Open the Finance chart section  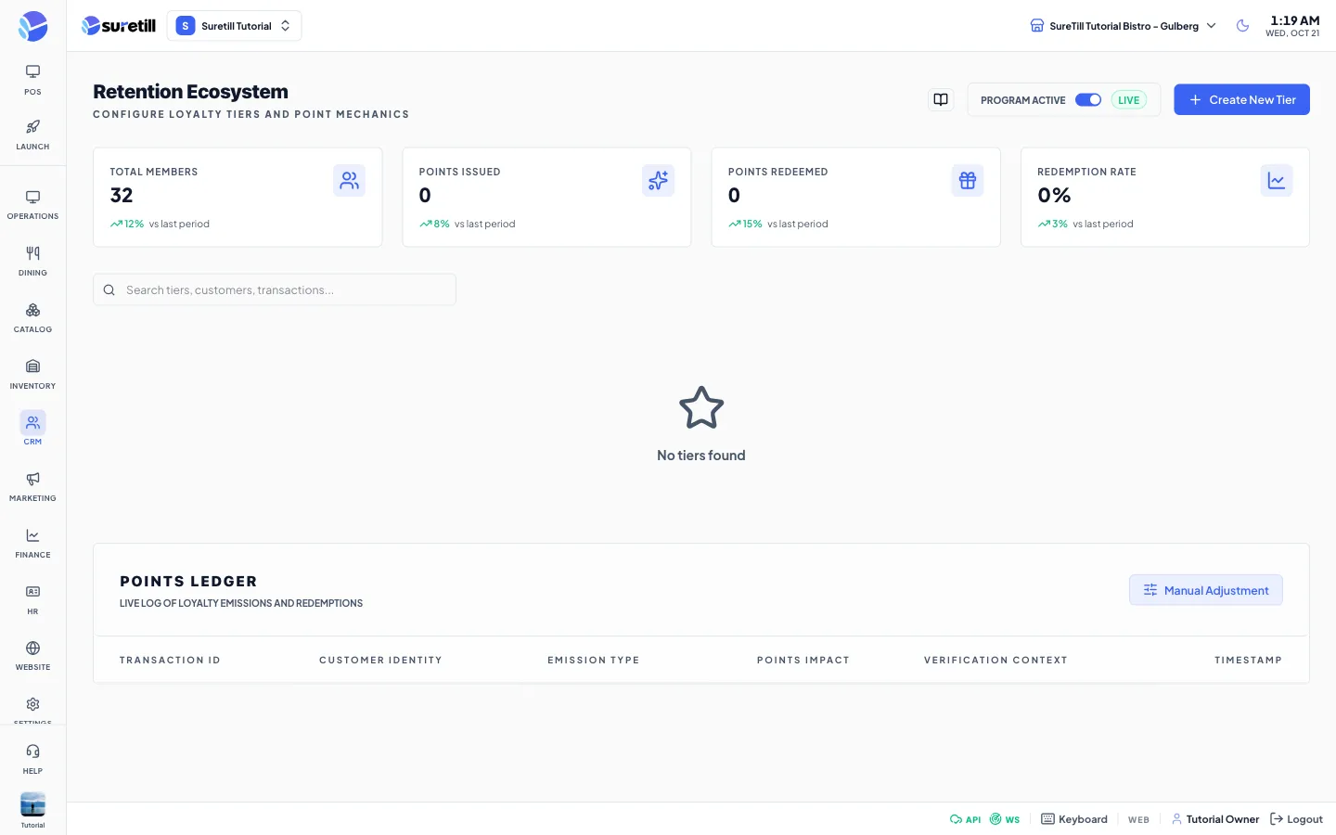pyautogui.click(x=32, y=544)
